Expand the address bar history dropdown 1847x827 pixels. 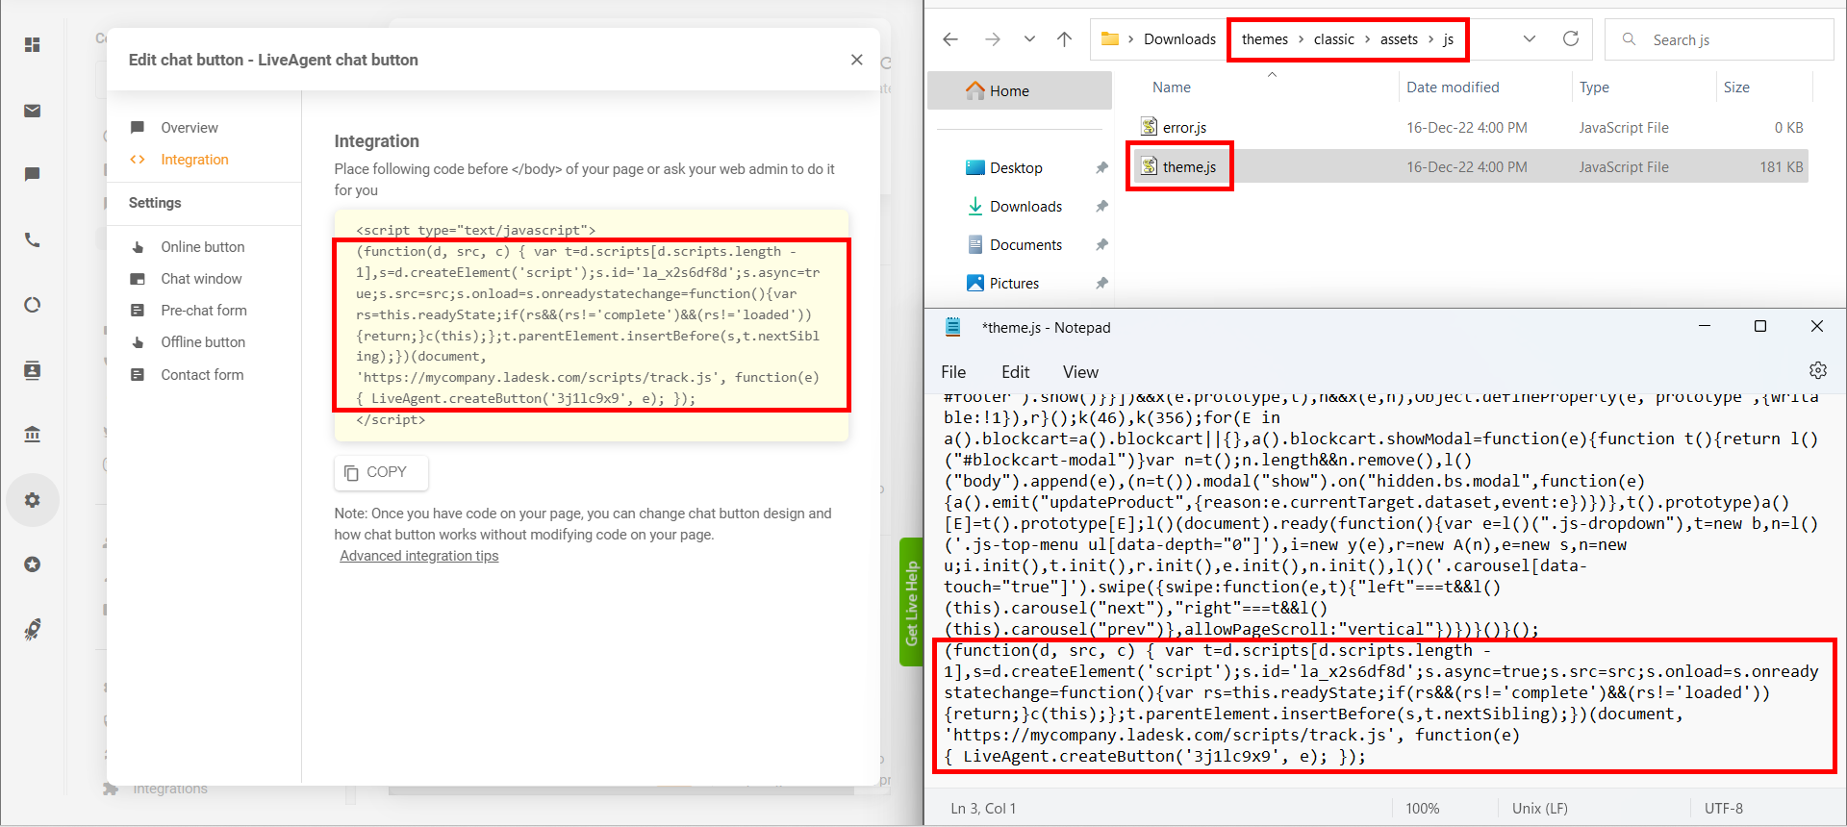1530,39
